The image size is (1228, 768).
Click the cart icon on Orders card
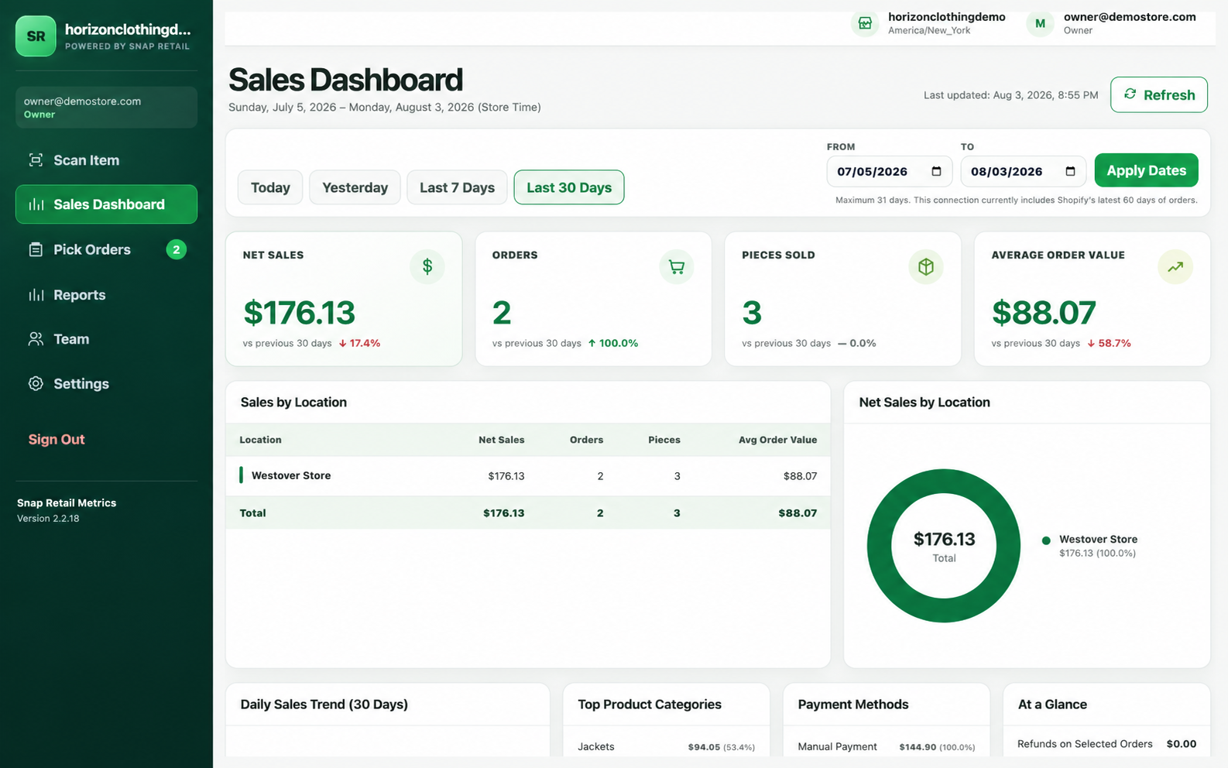[677, 267]
